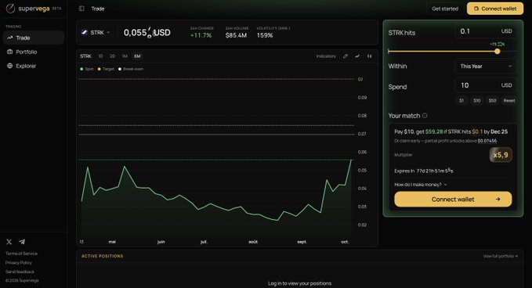This screenshot has width=532, height=288.
Task: Set spend to the $50 preset
Action: click(x=492, y=101)
